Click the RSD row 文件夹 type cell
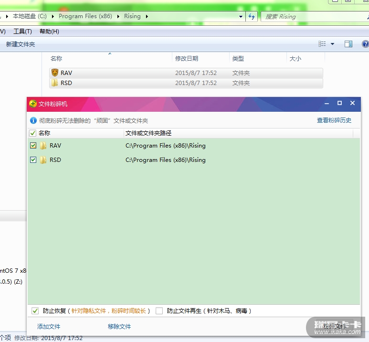 point(241,83)
